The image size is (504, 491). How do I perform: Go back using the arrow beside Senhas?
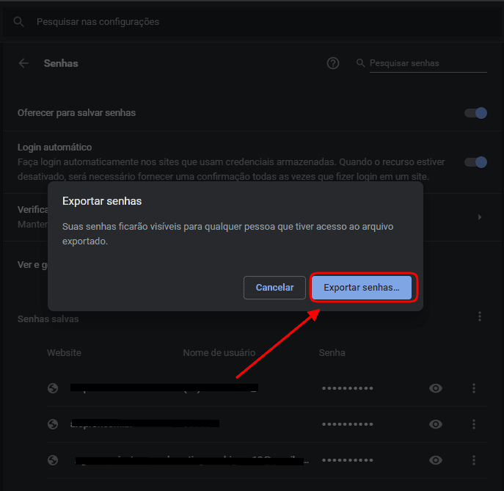[23, 63]
